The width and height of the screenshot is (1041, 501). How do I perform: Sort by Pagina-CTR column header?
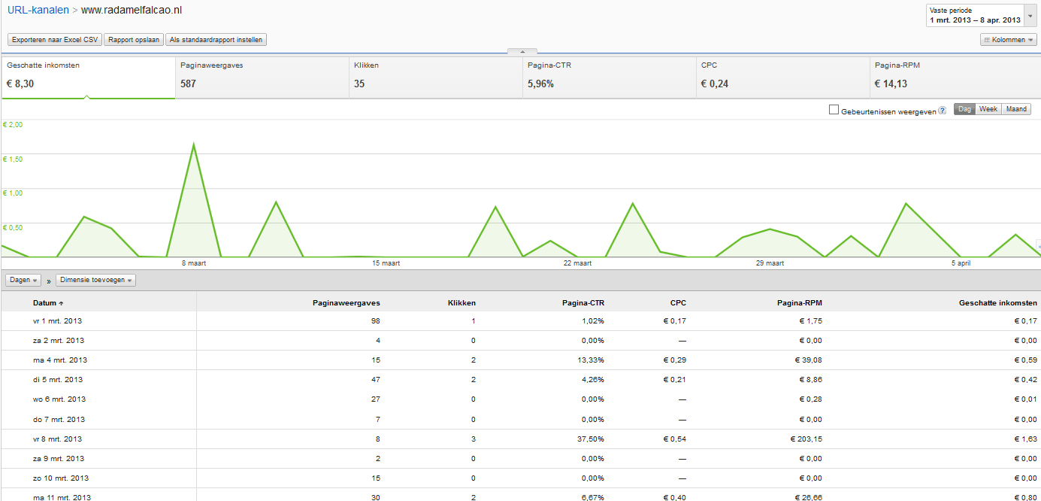(x=583, y=303)
